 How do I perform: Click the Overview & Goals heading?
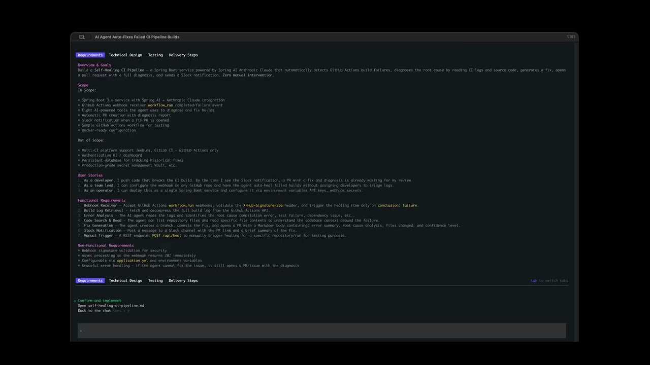[94, 65]
